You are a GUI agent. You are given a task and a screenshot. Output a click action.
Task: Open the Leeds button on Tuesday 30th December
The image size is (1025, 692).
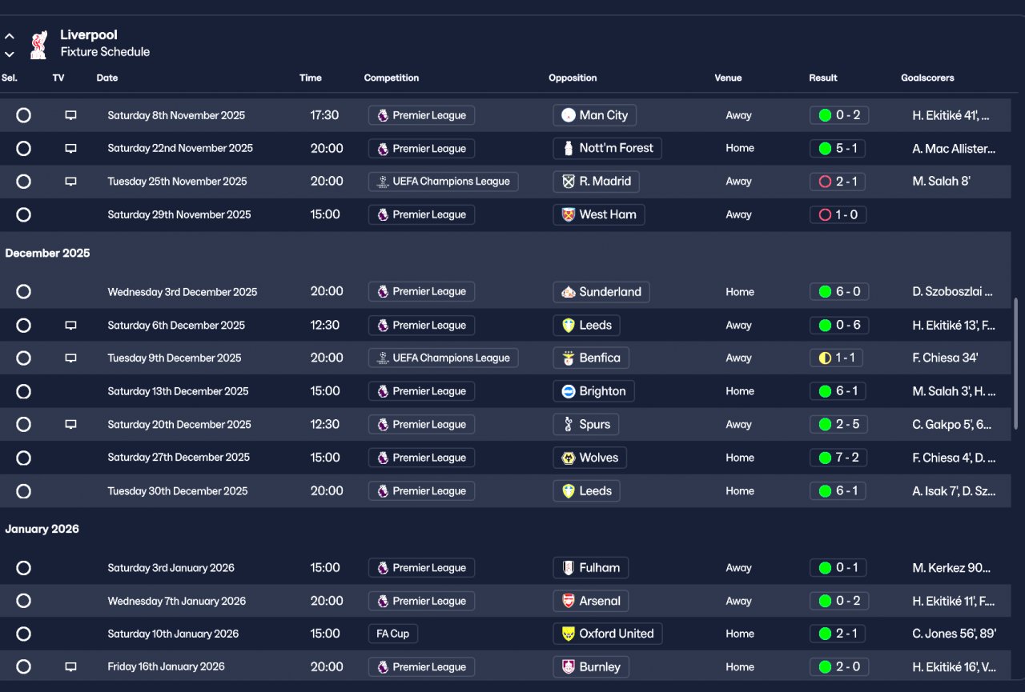point(587,491)
